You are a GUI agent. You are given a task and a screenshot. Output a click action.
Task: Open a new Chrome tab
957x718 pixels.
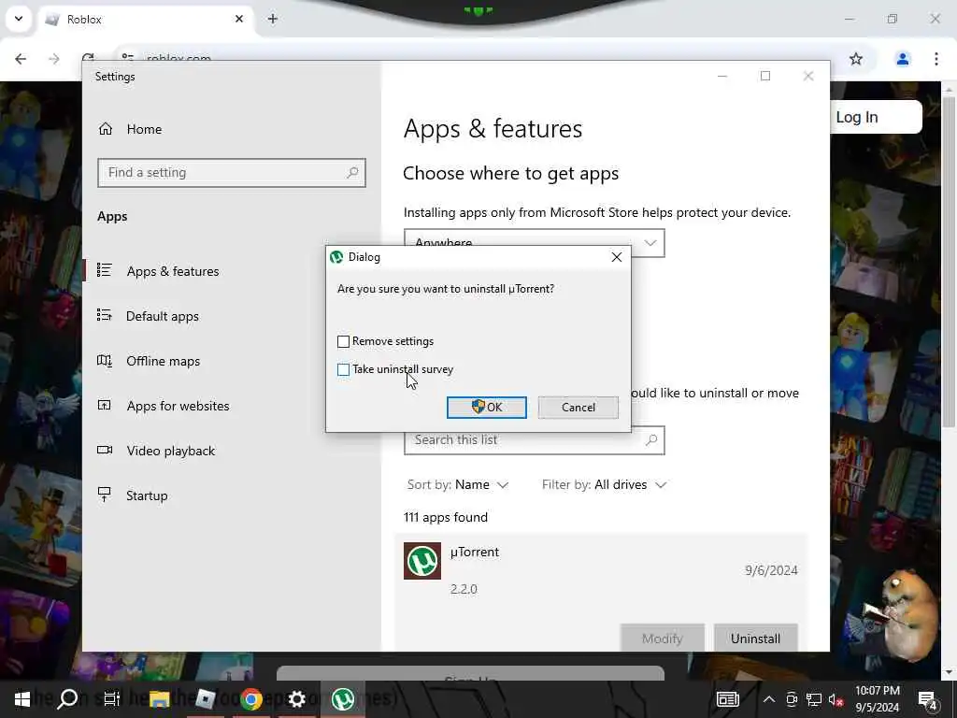tap(273, 19)
